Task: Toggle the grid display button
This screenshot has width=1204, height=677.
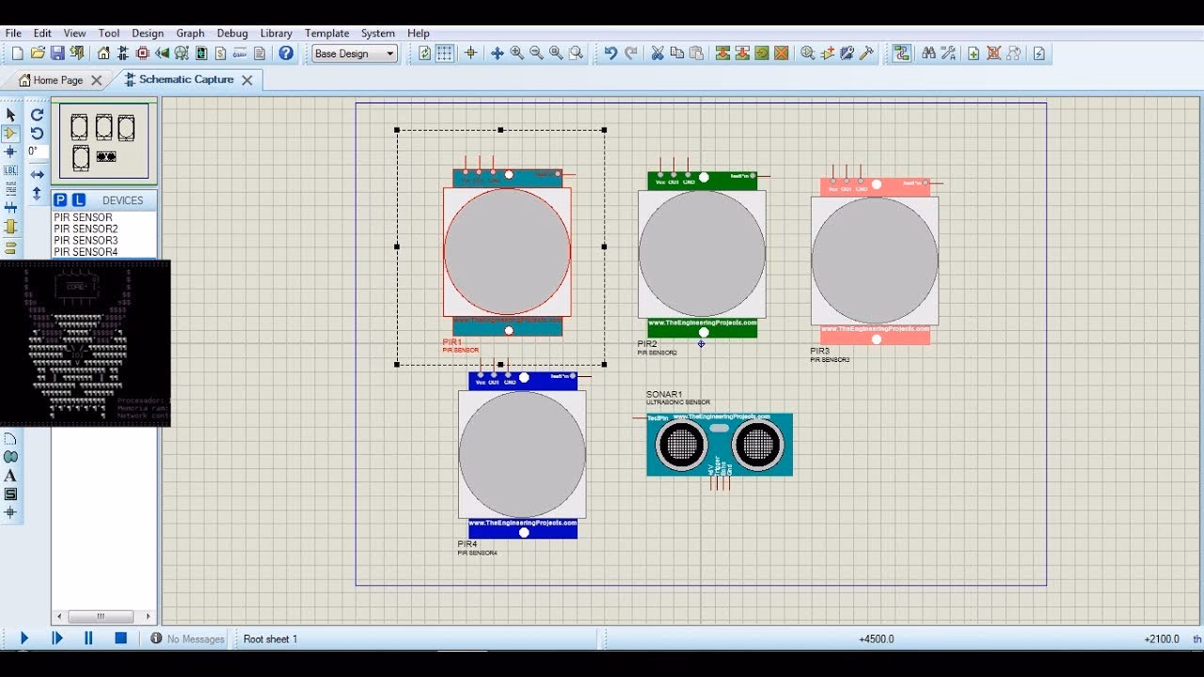Action: pyautogui.click(x=444, y=54)
